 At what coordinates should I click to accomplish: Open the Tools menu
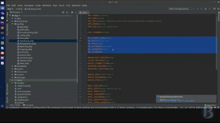[x=62, y=5]
